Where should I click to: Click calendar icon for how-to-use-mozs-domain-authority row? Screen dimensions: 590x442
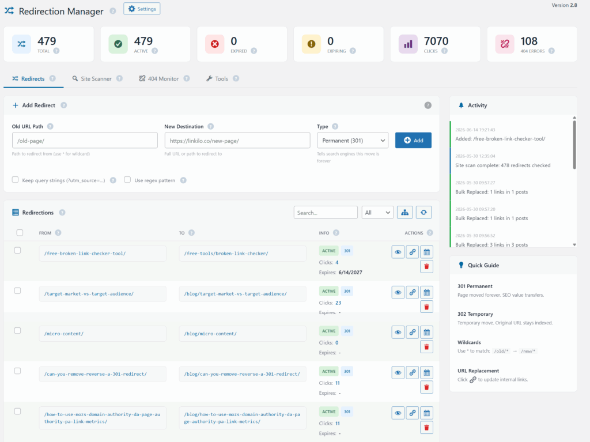[427, 413]
